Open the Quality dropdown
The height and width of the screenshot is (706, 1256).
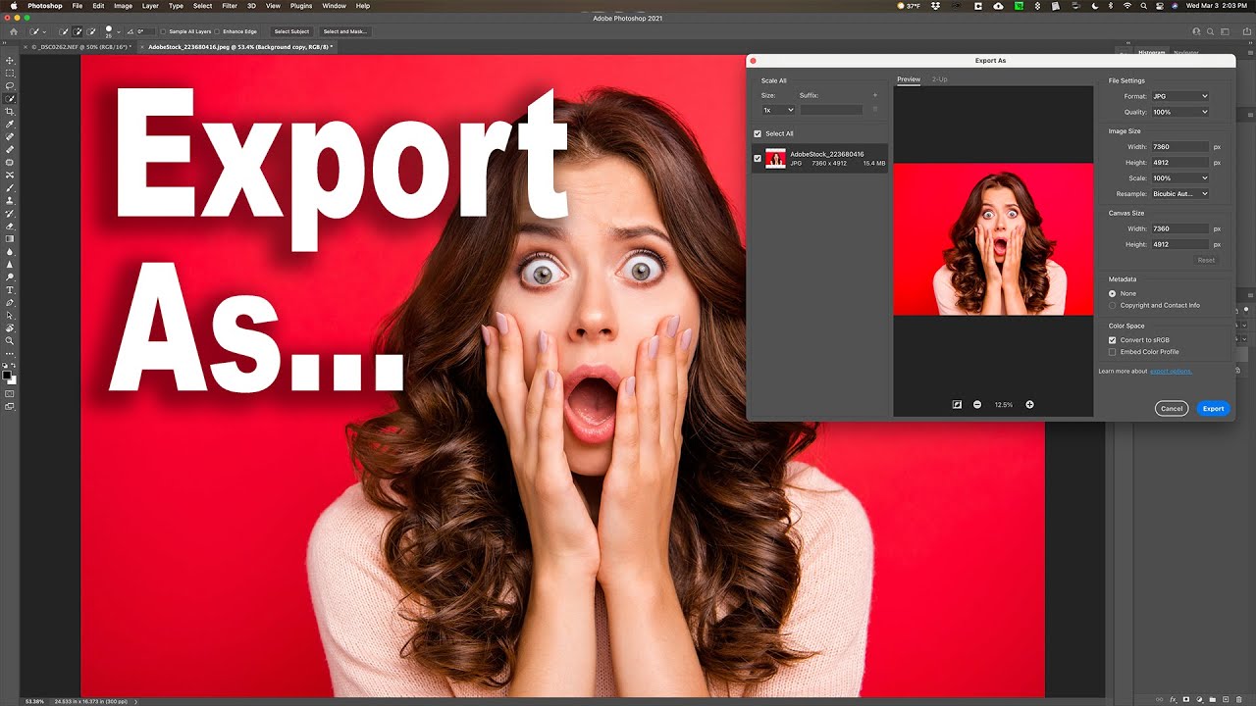pyautogui.click(x=1179, y=112)
